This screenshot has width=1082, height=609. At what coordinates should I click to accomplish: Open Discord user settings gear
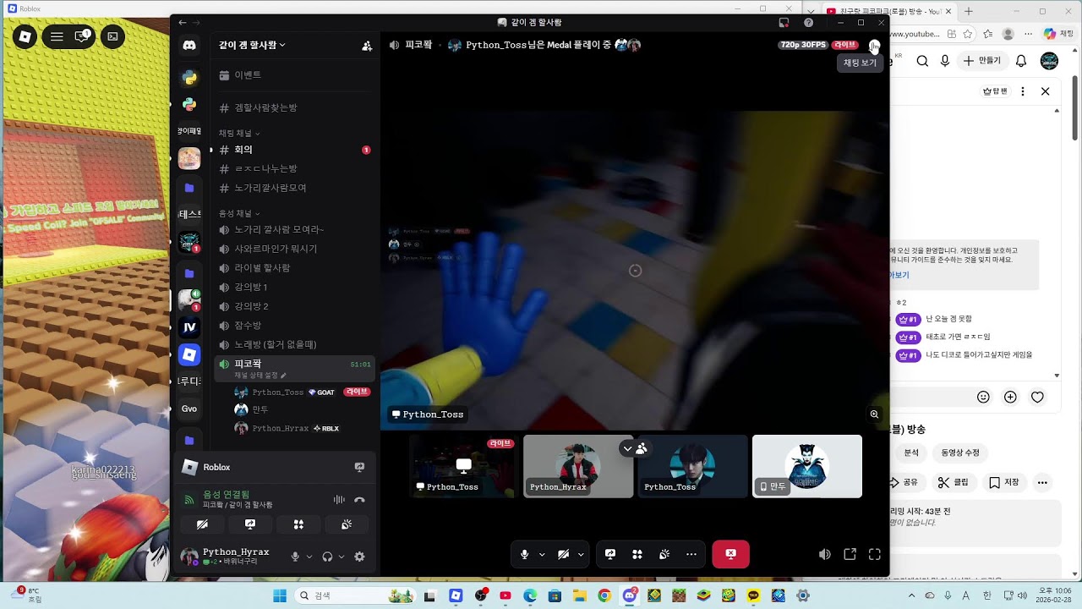(x=359, y=557)
